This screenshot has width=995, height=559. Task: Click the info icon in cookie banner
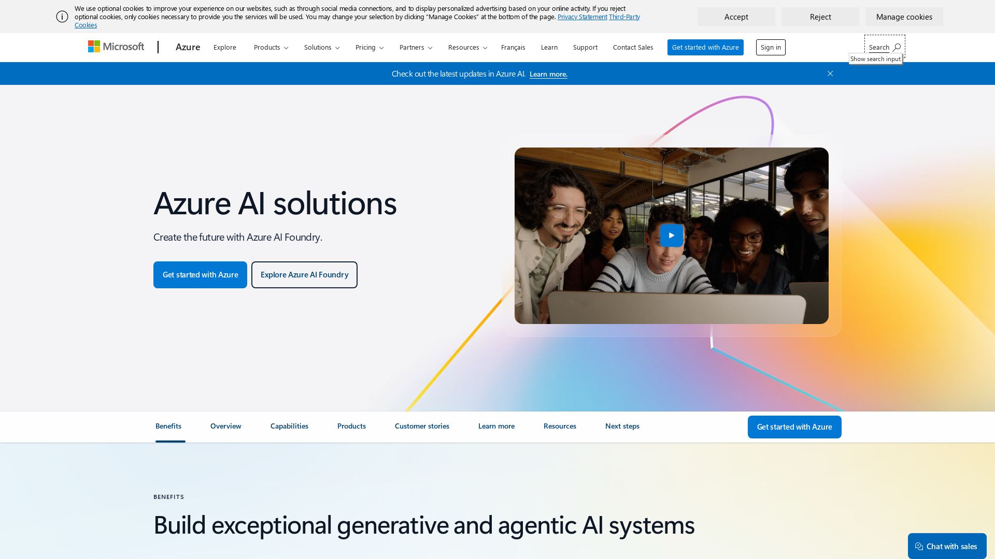point(62,17)
